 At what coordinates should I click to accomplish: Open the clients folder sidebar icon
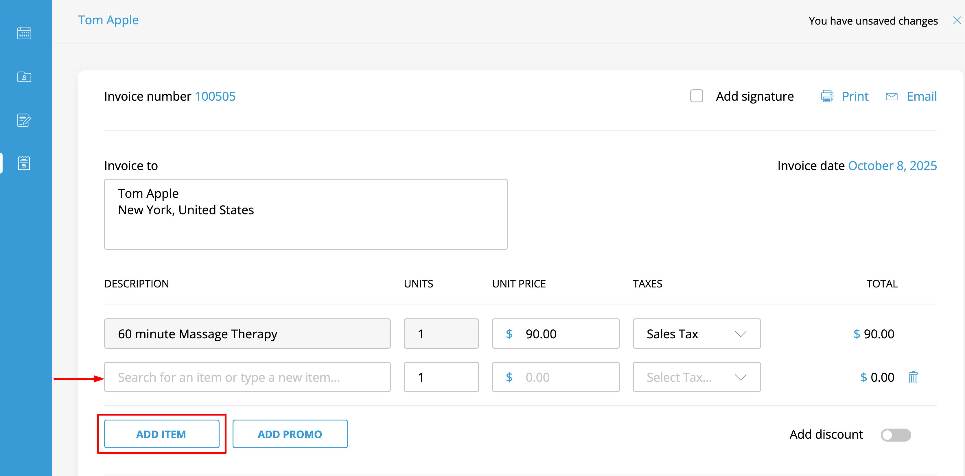coord(24,77)
